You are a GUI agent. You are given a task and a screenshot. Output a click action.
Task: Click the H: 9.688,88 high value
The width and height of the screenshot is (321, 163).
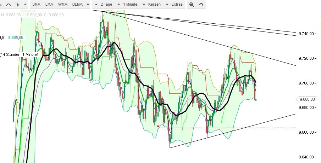11,15
